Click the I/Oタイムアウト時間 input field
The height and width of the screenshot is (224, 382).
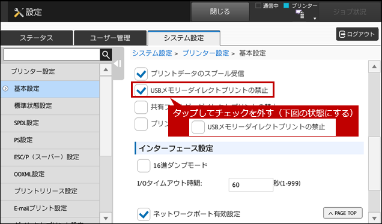click(x=250, y=185)
